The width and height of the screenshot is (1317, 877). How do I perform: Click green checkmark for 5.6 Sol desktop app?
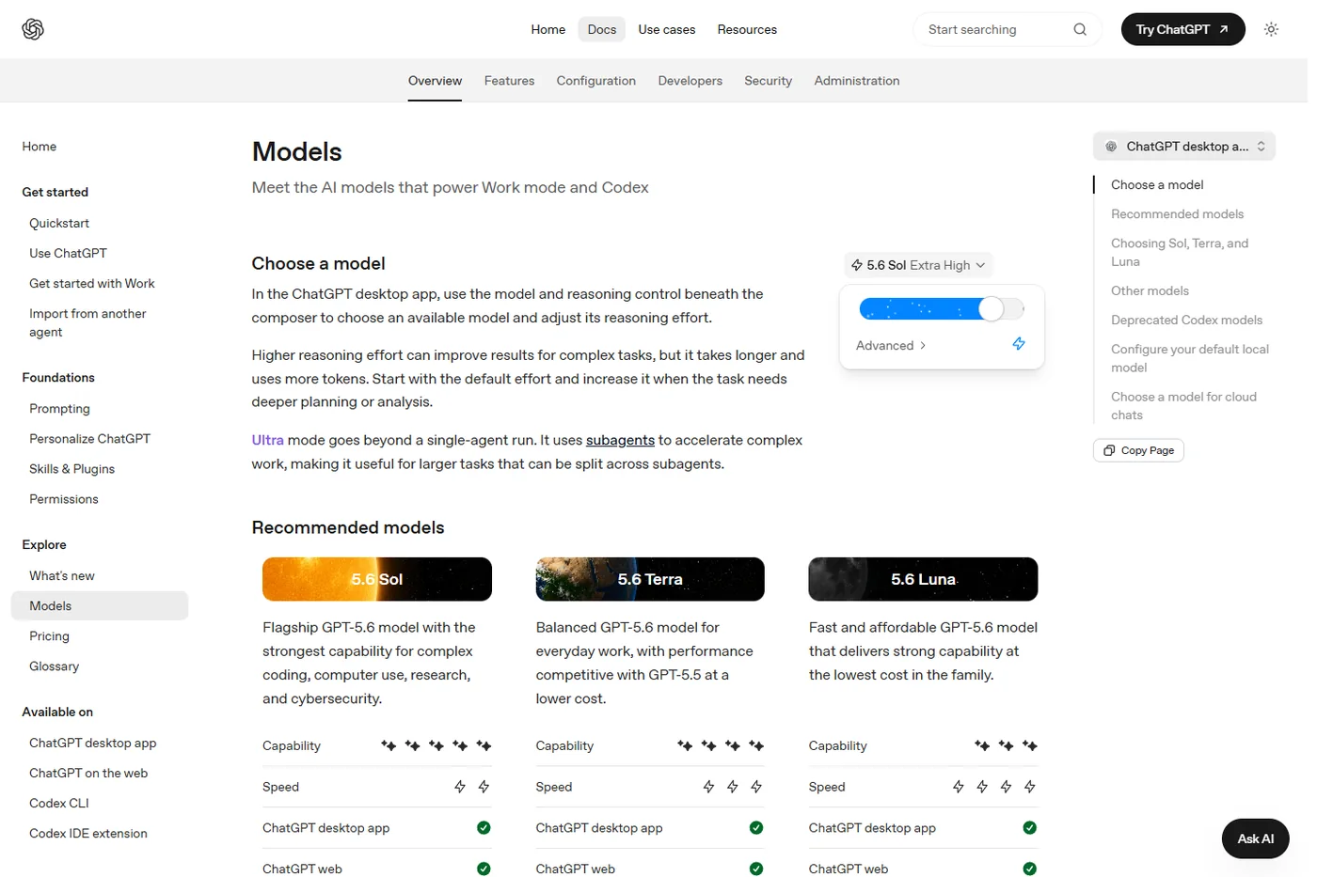[484, 828]
